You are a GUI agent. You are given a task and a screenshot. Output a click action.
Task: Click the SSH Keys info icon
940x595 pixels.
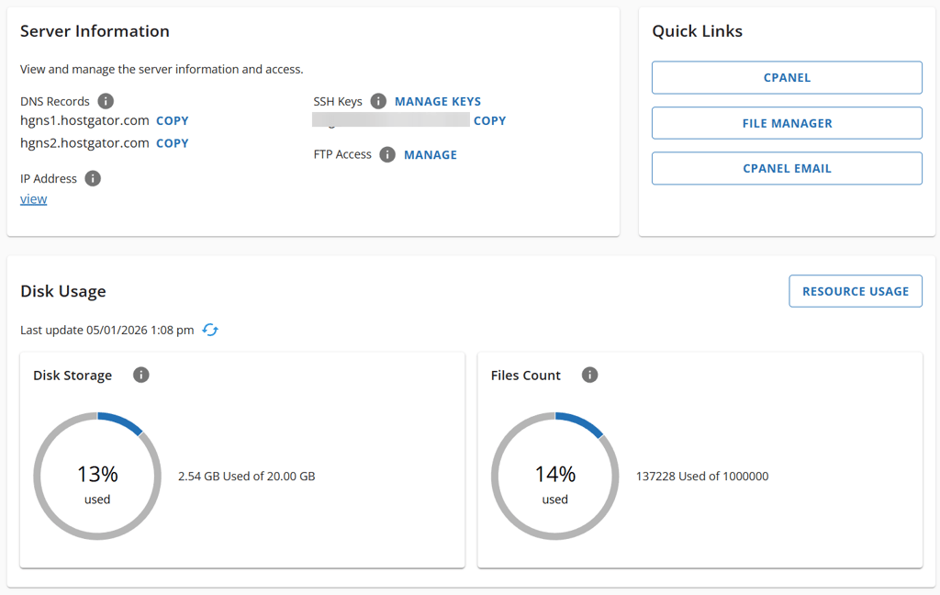point(378,101)
